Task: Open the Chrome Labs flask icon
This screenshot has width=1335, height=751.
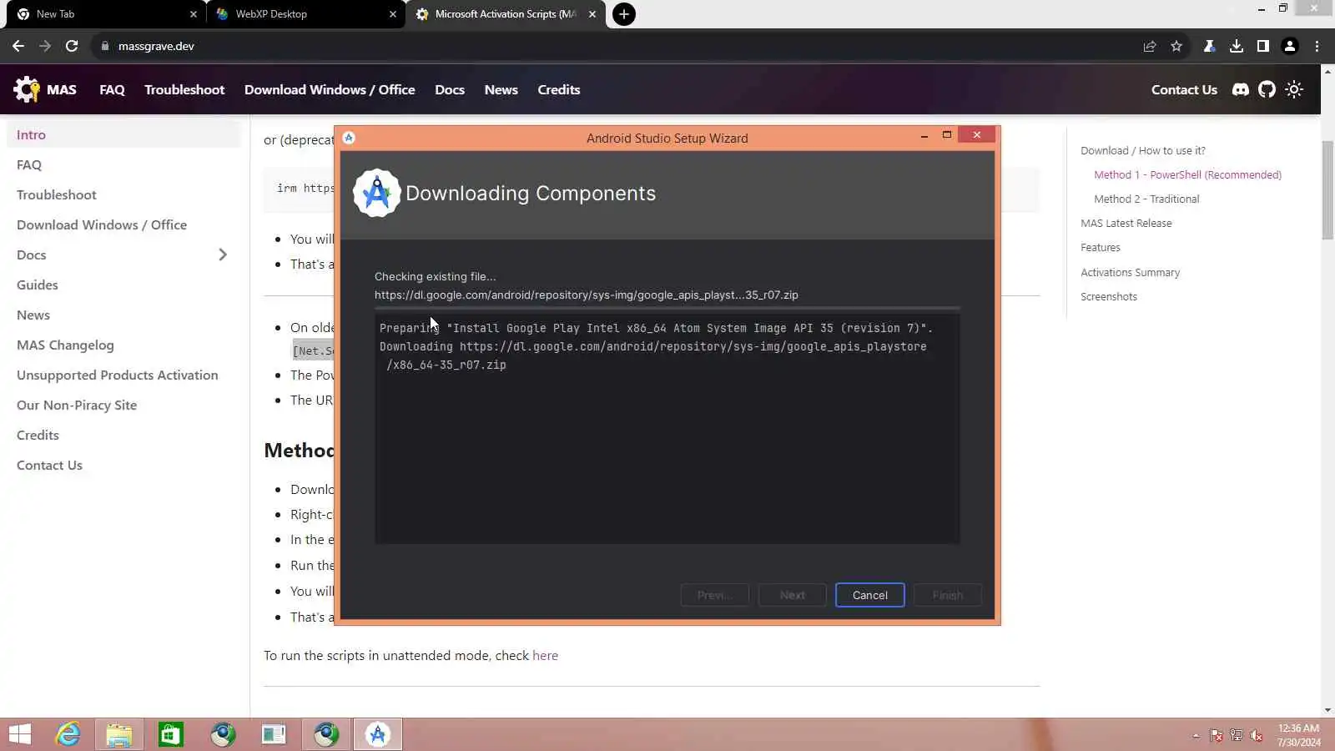Action: coord(1209,46)
